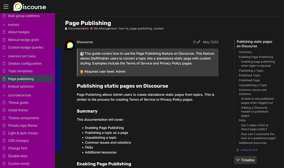Go to Additional resources in contents

[x=253, y=143]
